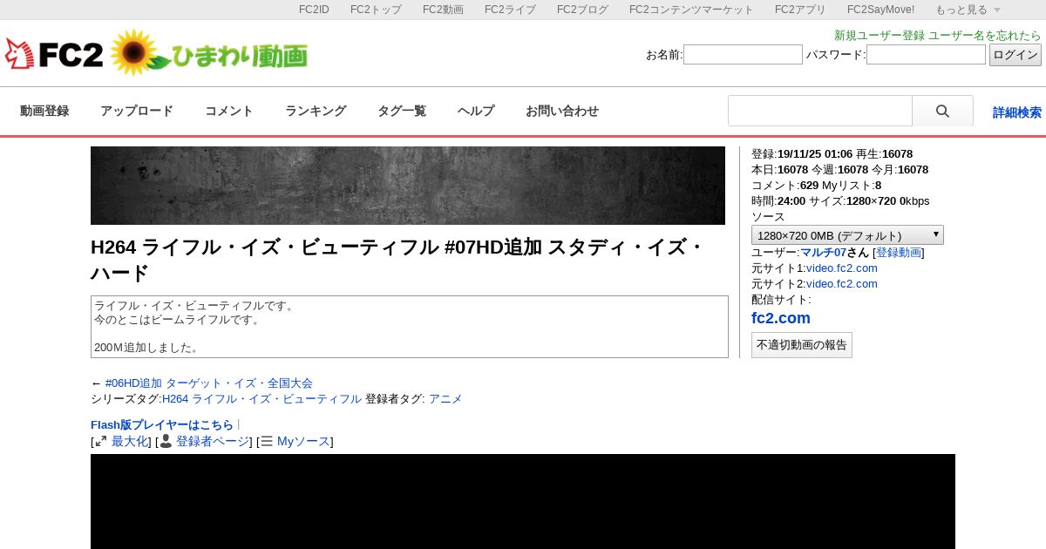The width and height of the screenshot is (1046, 549).
Task: Open the 1280×720 source dropdown
Action: tap(847, 235)
